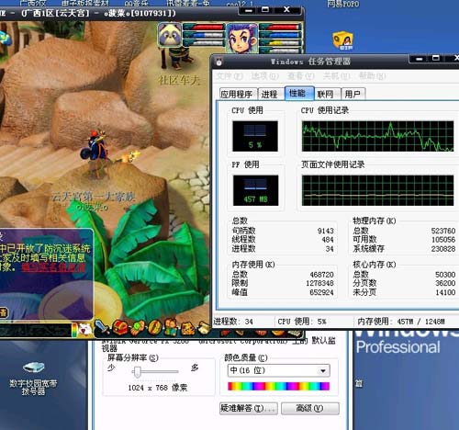Switch to the 进程 tab
459x430 pixels.
(x=270, y=94)
